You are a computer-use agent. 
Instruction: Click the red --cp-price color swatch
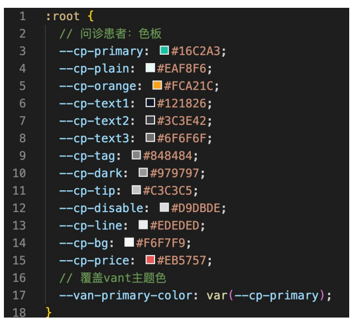[150, 259]
